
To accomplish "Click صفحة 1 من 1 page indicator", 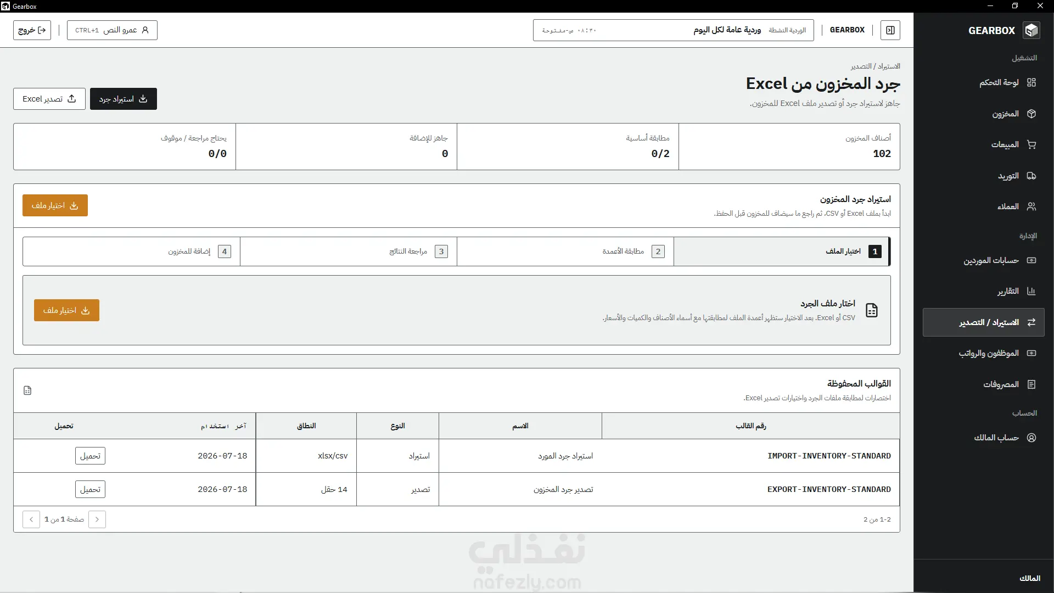I will (x=64, y=519).
